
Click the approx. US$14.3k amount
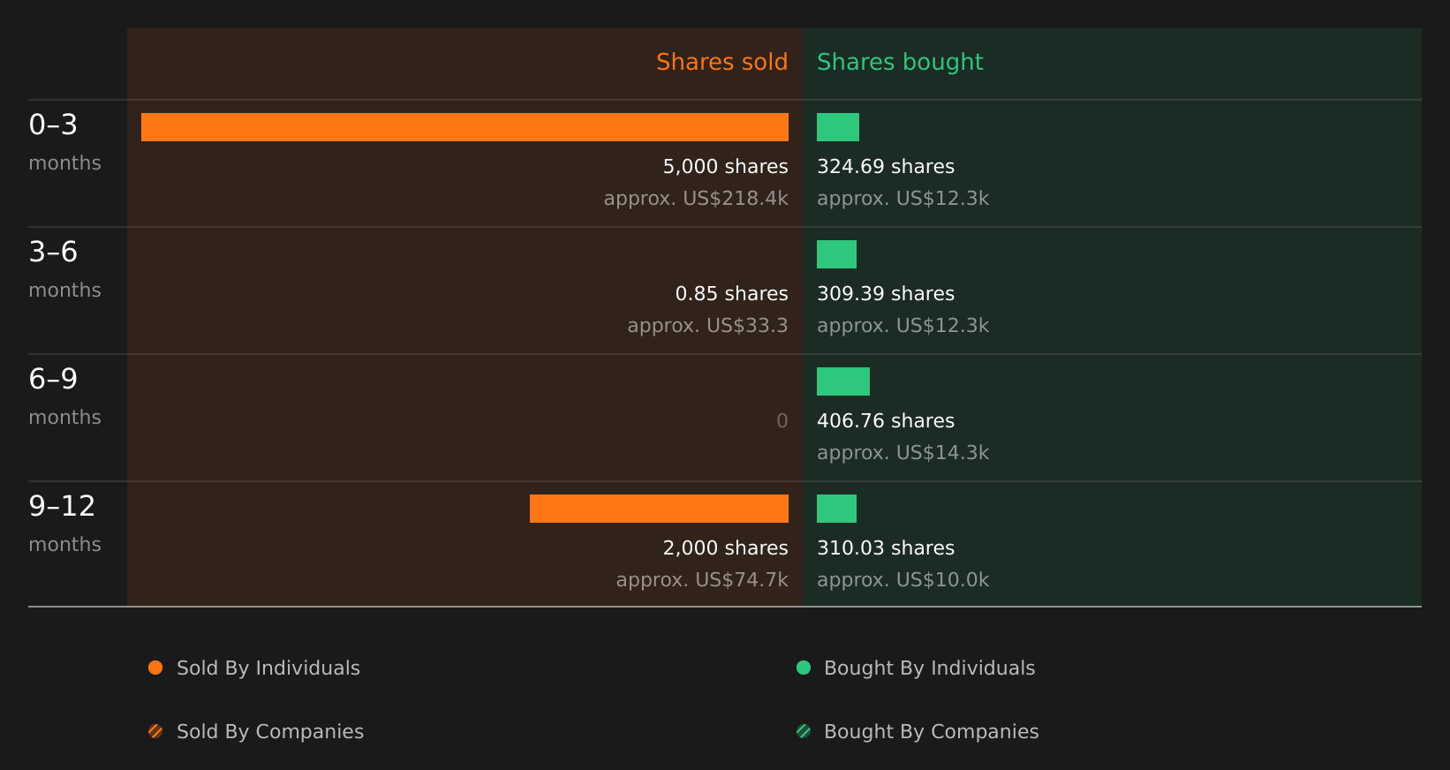pyautogui.click(x=902, y=452)
